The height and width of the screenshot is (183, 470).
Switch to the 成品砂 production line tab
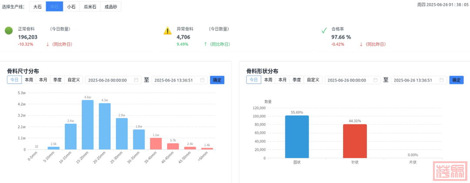click(111, 7)
